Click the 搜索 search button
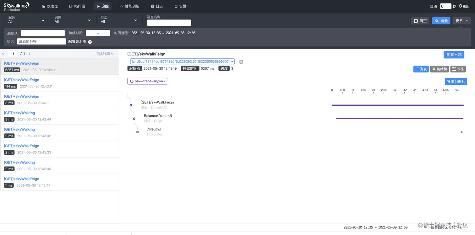The height and width of the screenshot is (235, 475). 441,21
